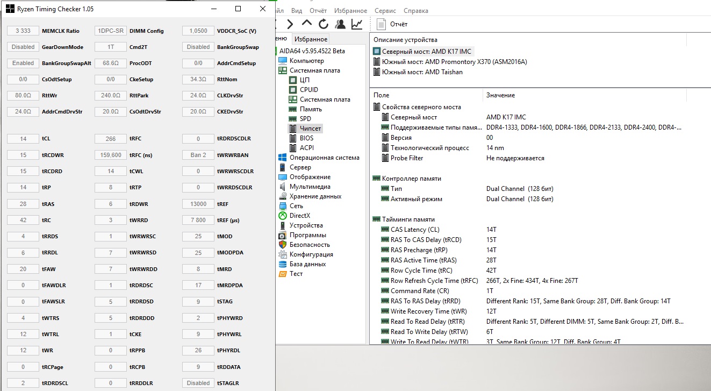Select the parent Системная плата tree item
This screenshot has height=391, width=711.
[x=315, y=70]
